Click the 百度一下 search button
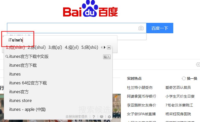The height and width of the screenshot is (122, 200). [x=160, y=28]
